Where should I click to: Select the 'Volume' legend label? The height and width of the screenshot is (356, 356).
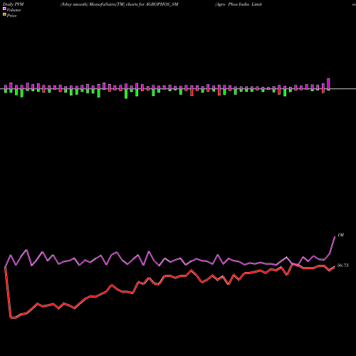(14, 10)
